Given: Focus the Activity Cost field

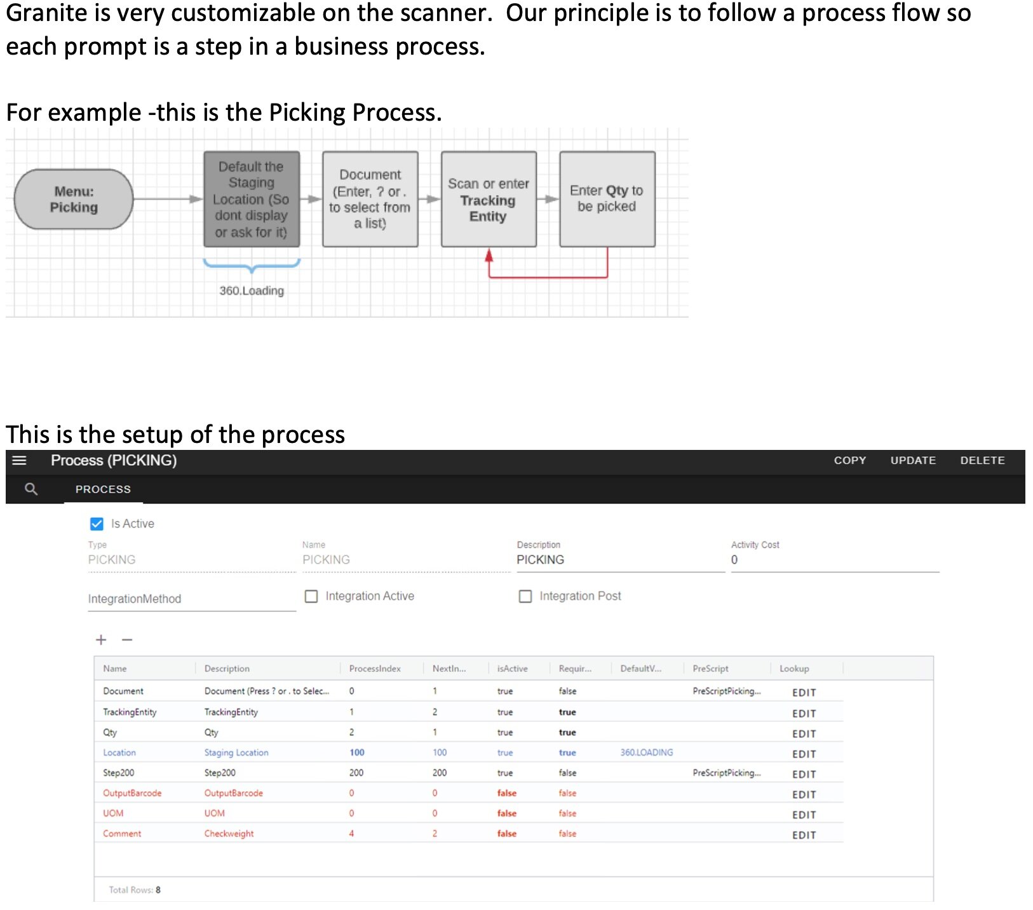Looking at the screenshot, I should click(x=834, y=560).
